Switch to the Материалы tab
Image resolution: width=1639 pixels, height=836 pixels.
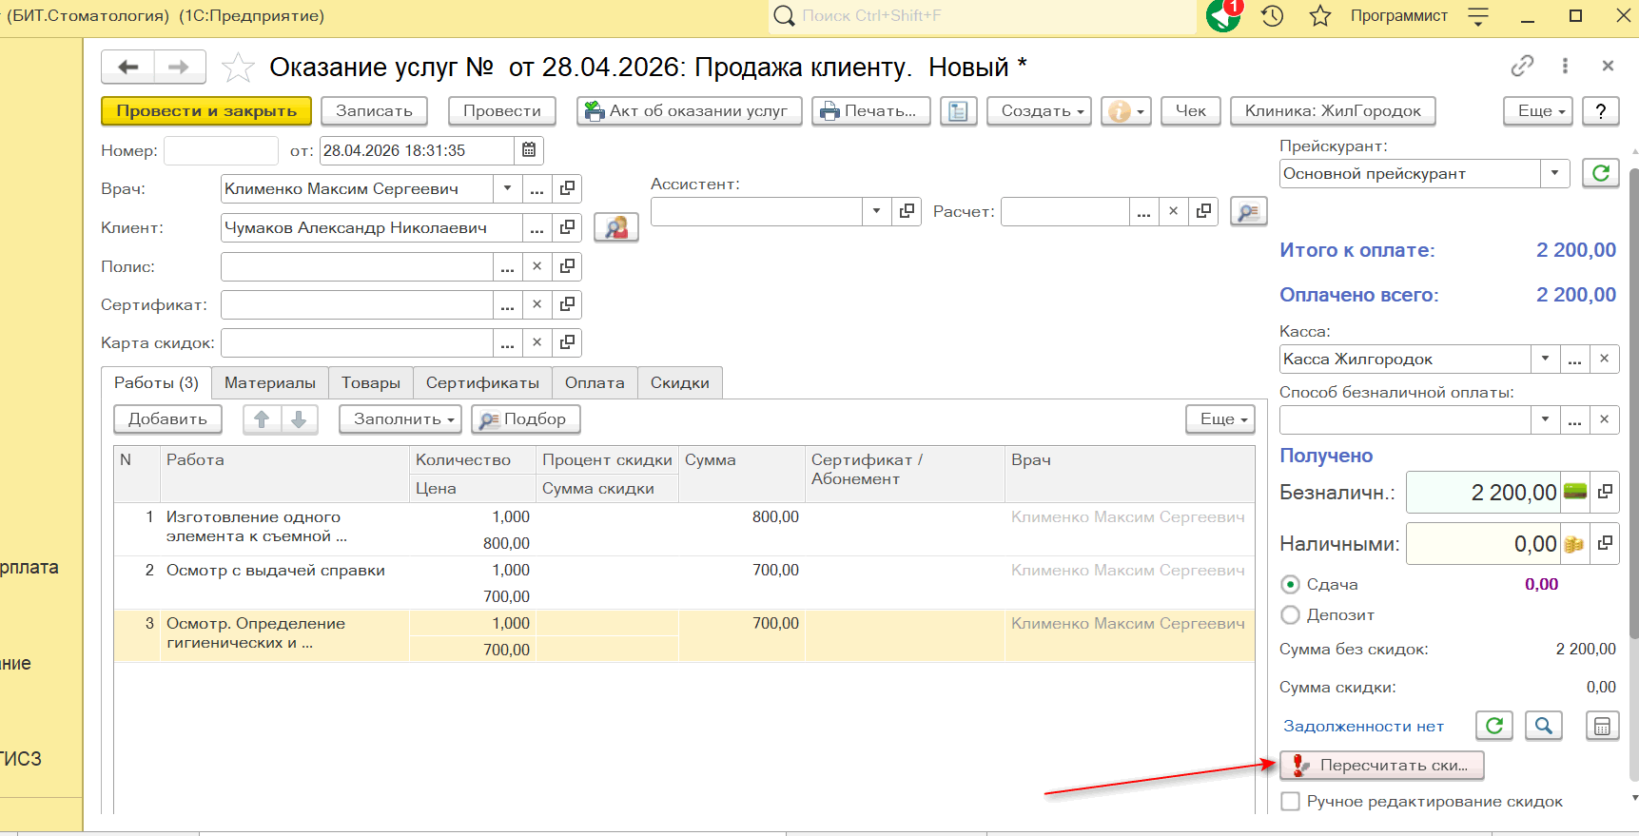click(270, 383)
